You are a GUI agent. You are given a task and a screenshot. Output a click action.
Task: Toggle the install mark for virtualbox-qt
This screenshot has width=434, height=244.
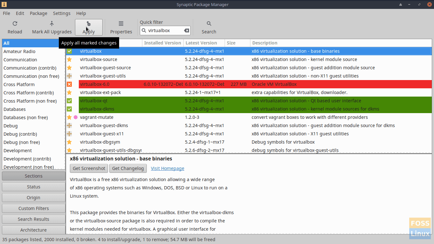69,101
